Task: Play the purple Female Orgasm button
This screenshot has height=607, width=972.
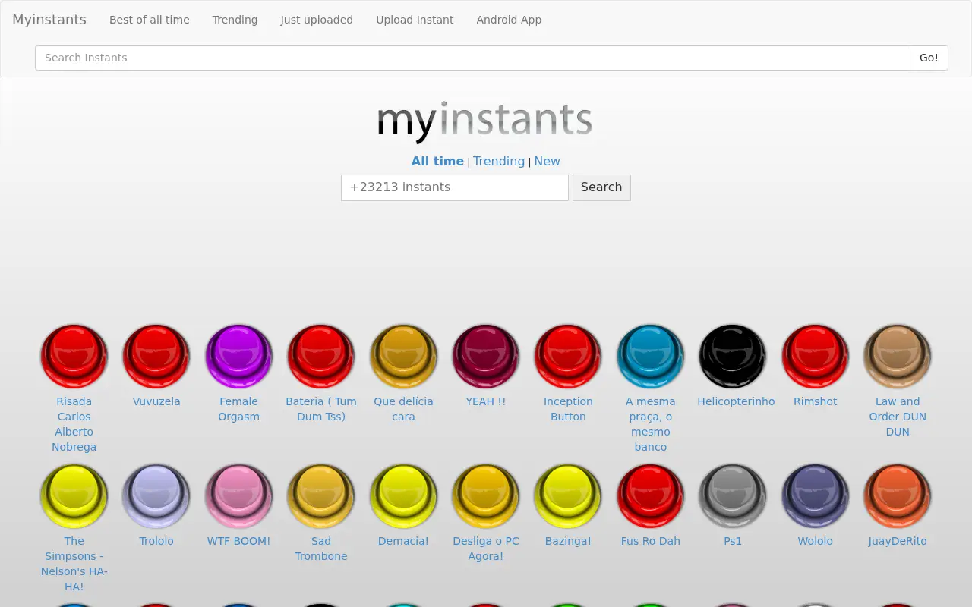Action: (239, 356)
